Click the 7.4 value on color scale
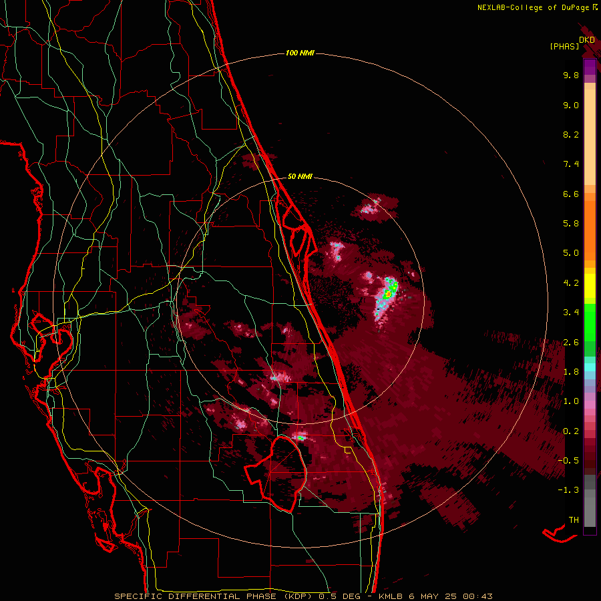 click(571, 164)
